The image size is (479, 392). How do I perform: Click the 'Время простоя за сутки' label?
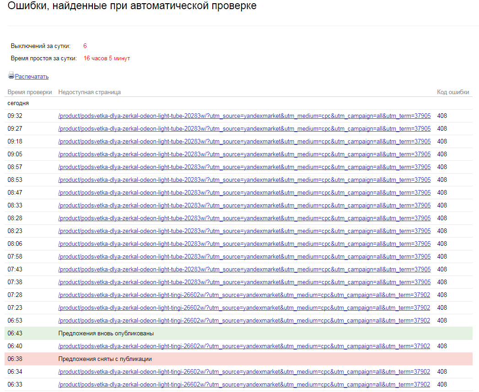(43, 58)
